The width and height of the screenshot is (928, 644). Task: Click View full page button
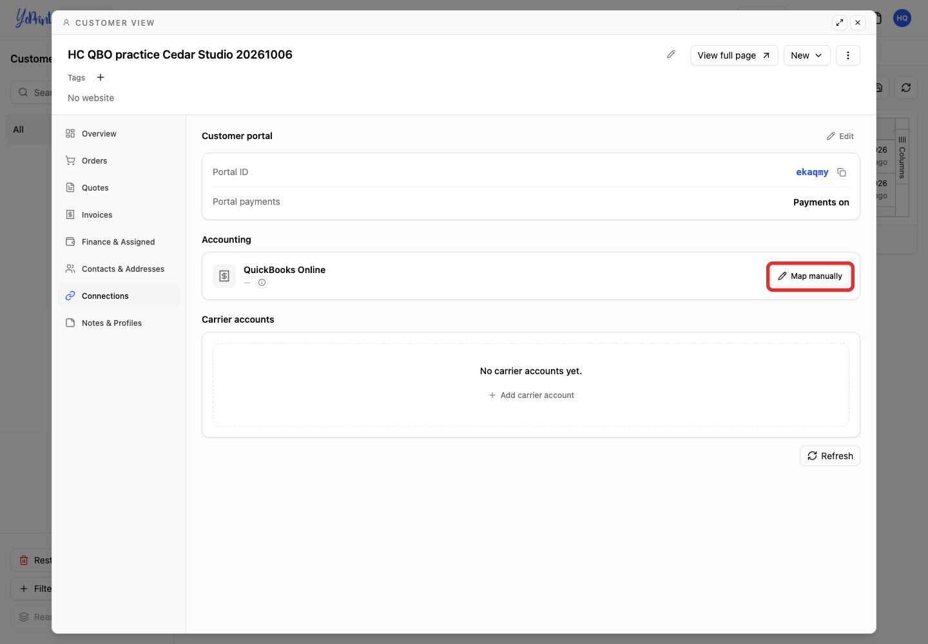click(734, 55)
